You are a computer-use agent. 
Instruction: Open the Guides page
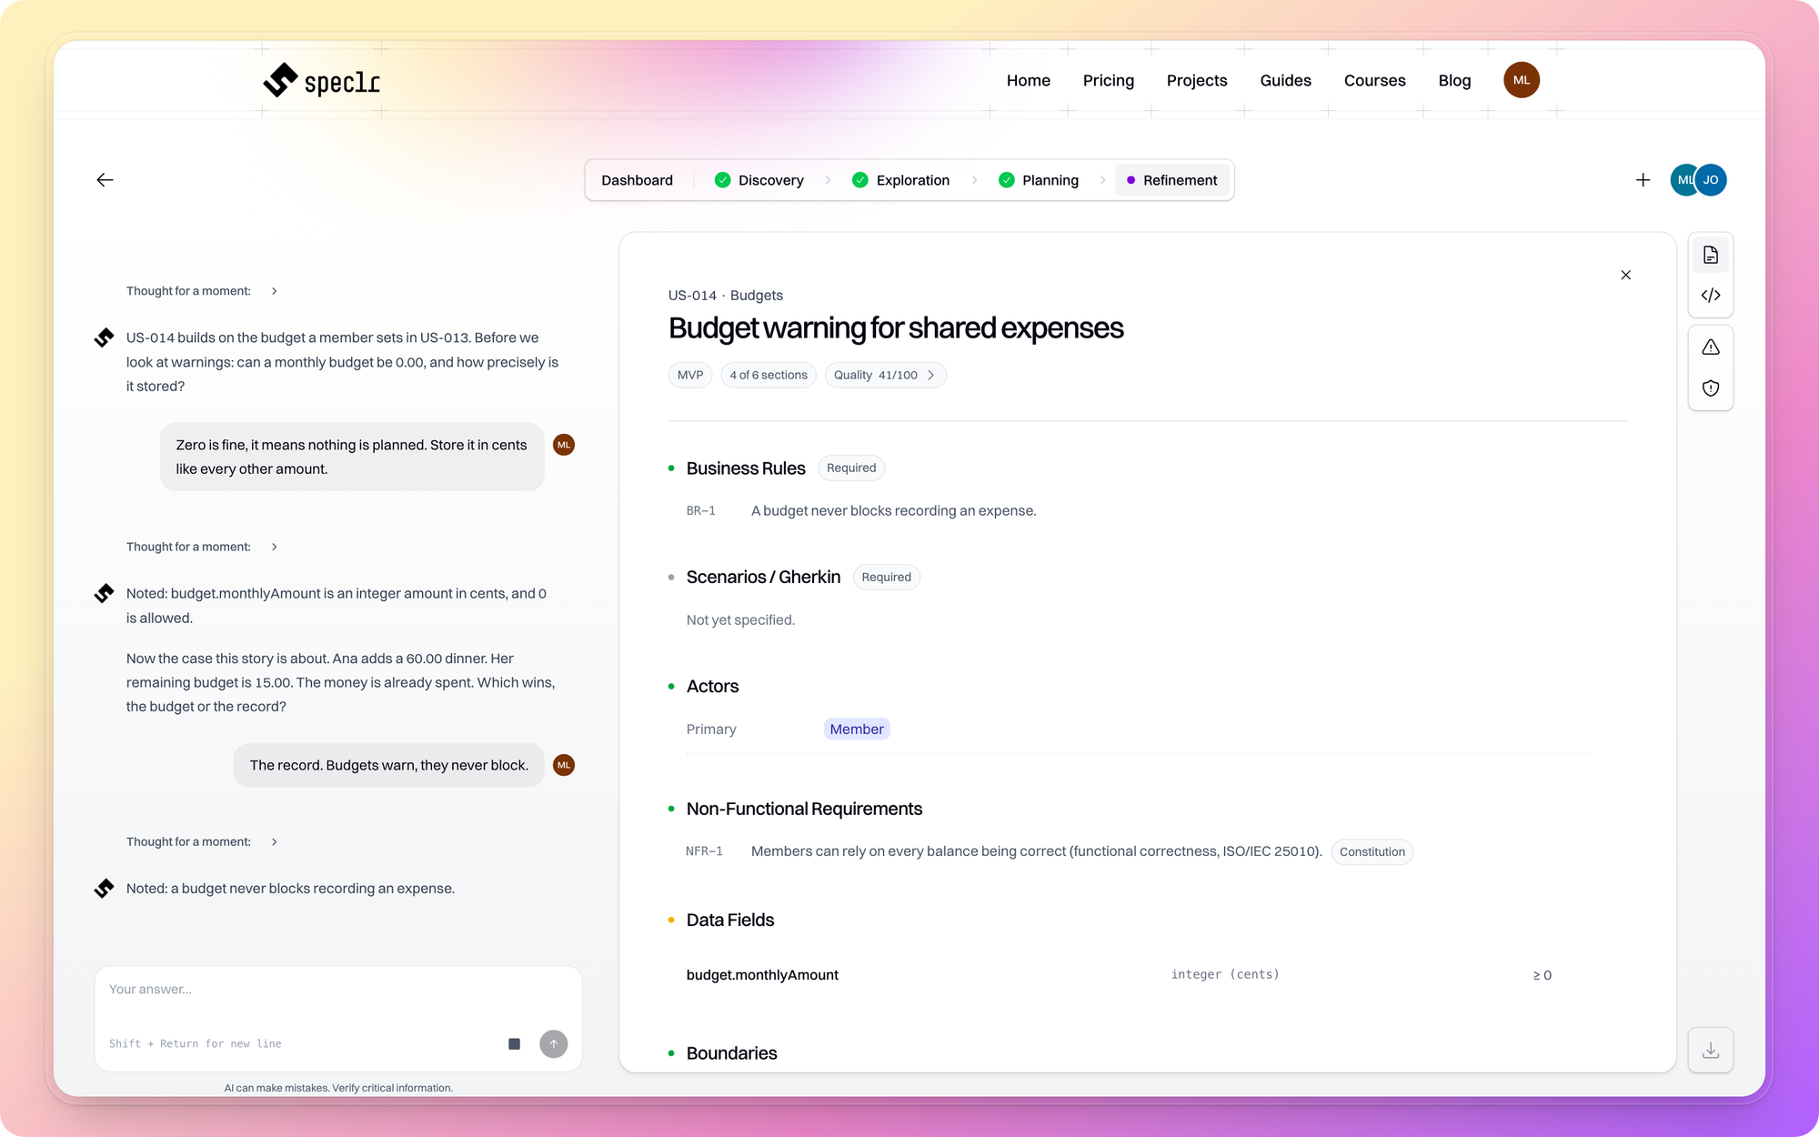click(1285, 80)
